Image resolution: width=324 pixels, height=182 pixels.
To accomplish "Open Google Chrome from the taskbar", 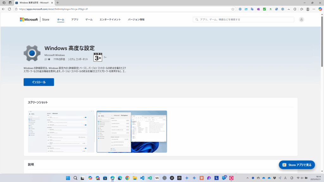I will [127, 178].
